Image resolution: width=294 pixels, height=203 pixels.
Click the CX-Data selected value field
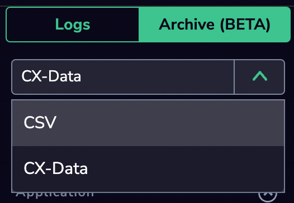123,77
